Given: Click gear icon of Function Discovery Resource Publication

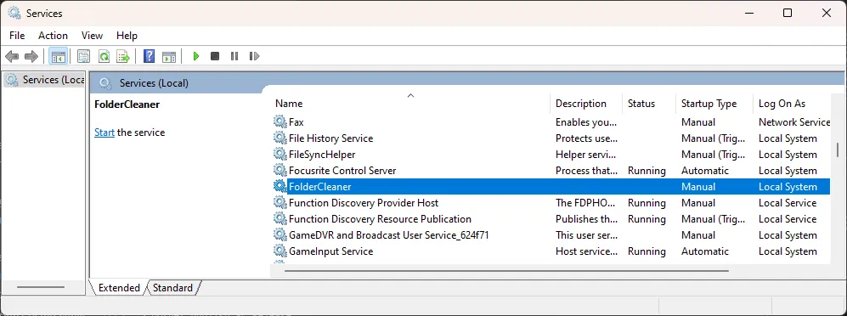Looking at the screenshot, I should point(280,219).
